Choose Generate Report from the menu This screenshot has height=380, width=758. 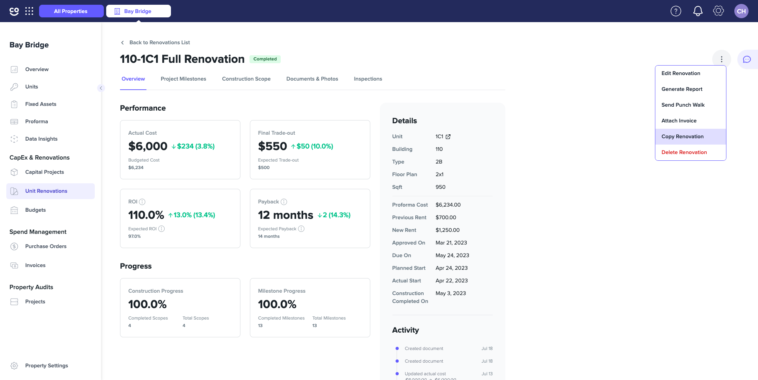(690, 89)
